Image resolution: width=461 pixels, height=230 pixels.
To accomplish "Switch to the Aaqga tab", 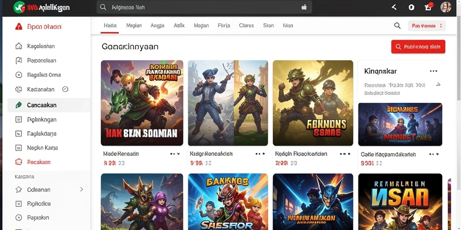I will [157, 26].
